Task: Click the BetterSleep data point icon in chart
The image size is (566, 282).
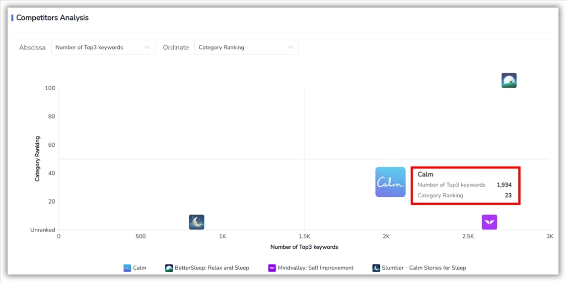Action: (509, 80)
